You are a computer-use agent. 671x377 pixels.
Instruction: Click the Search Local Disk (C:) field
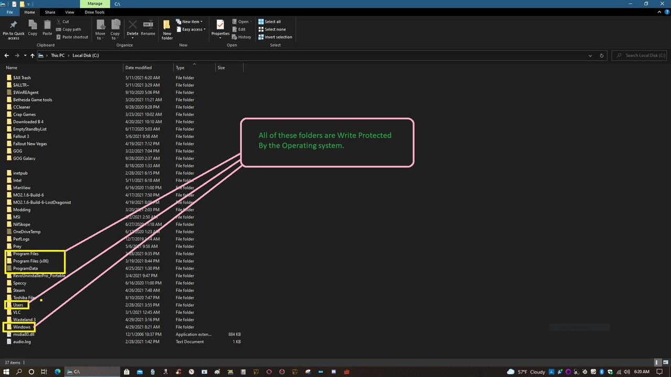coord(640,56)
